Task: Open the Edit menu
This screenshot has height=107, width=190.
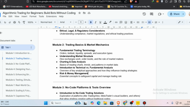Action: [10, 16]
